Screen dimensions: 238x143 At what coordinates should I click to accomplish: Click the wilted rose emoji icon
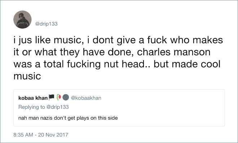[59, 97]
